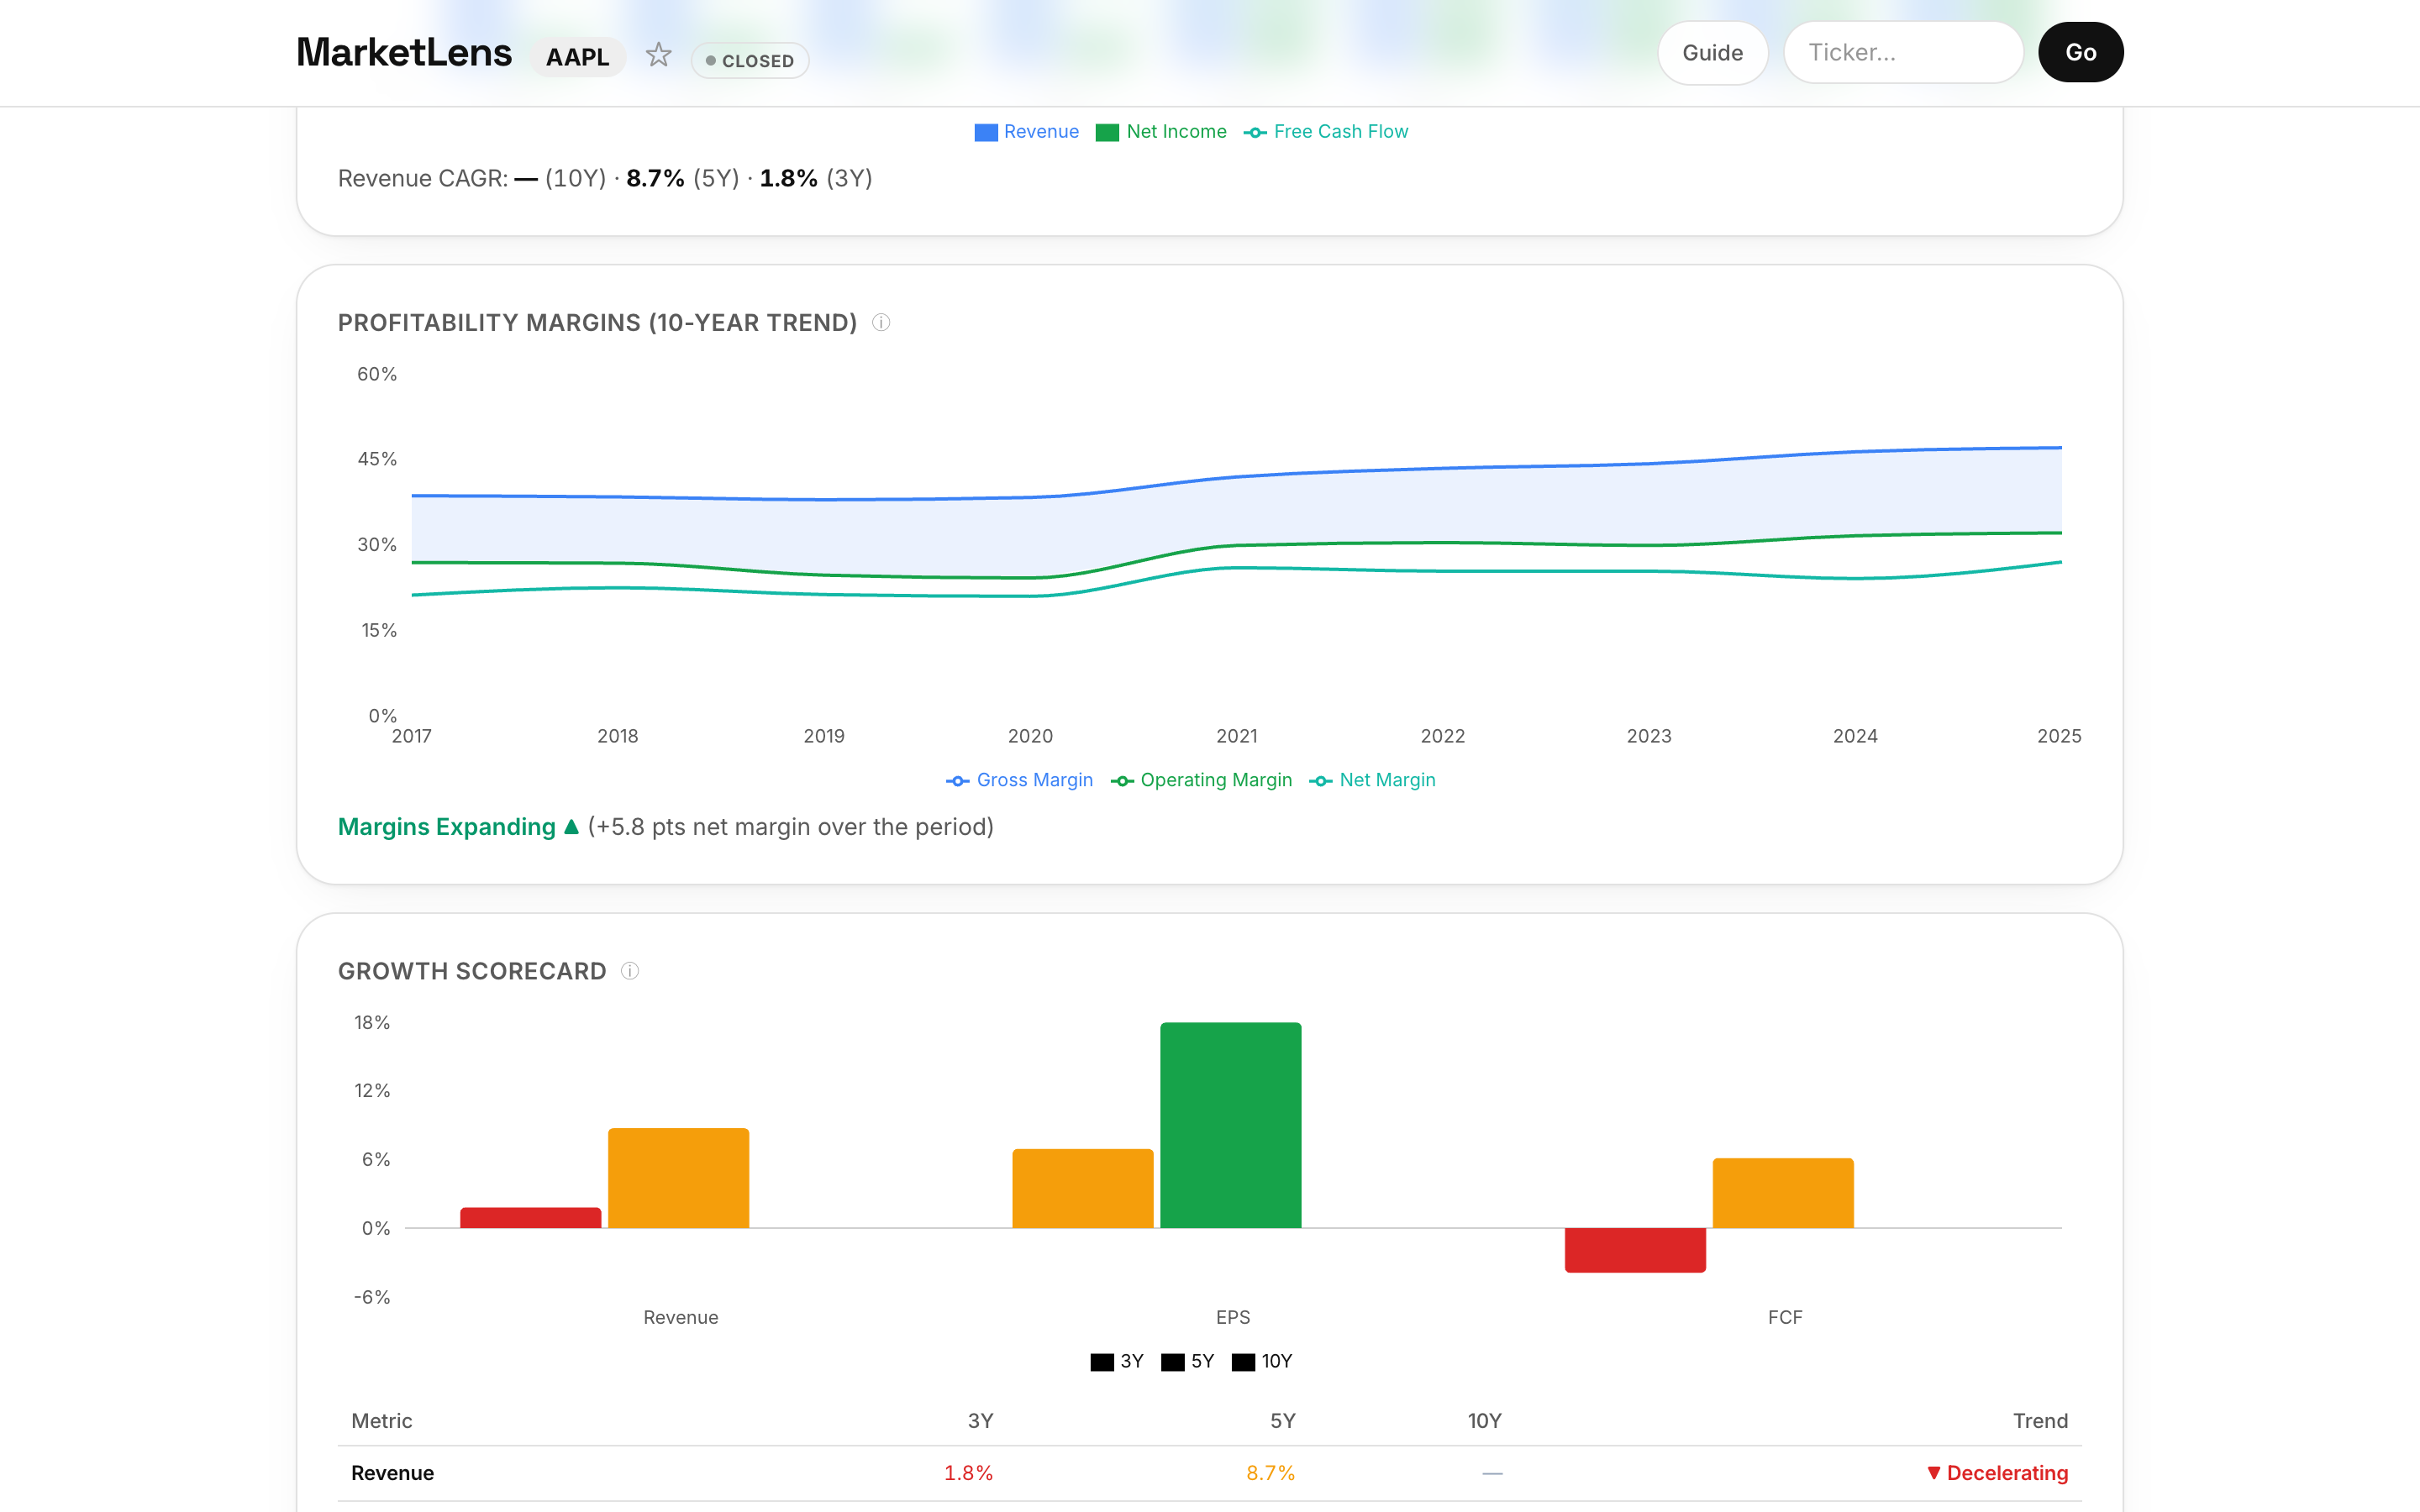This screenshot has width=2420, height=1512.
Task: Click the 45% y-axis label
Action: tap(377, 459)
